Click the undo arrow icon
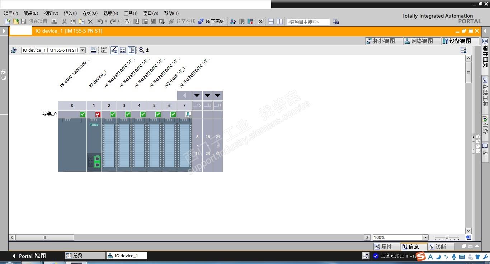This screenshot has width=490, height=264. pyautogui.click(x=100, y=22)
